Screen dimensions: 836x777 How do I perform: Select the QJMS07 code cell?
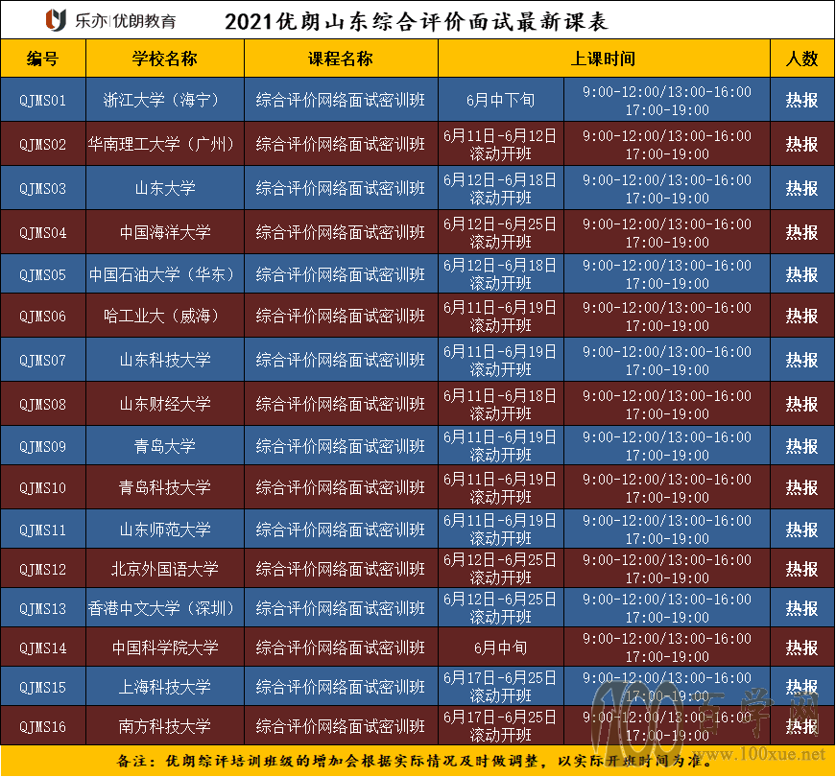point(42,361)
